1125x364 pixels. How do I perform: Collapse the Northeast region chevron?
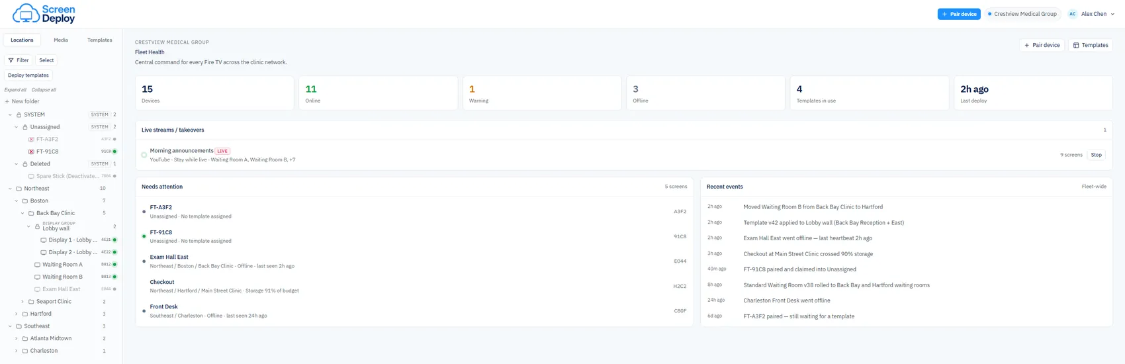click(x=10, y=189)
